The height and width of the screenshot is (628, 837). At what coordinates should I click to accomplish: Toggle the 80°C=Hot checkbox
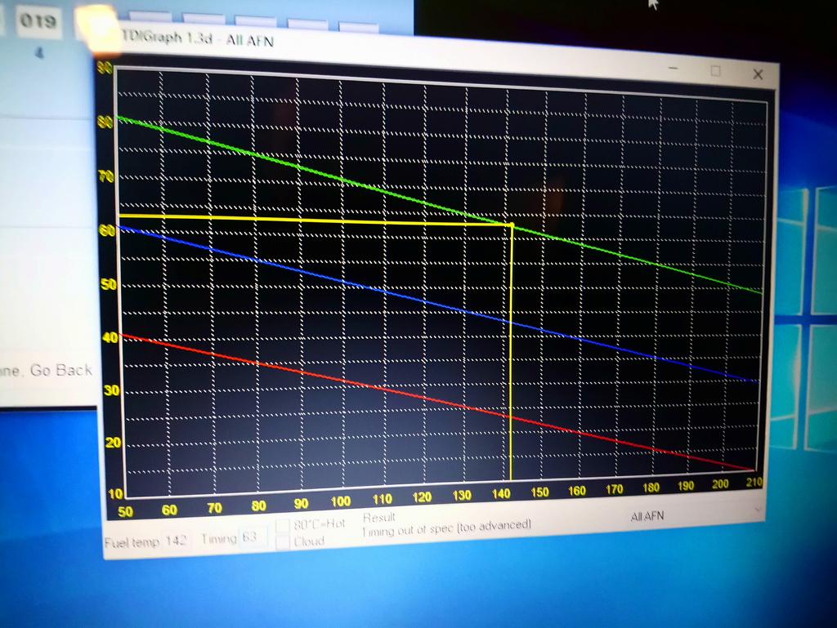(283, 526)
